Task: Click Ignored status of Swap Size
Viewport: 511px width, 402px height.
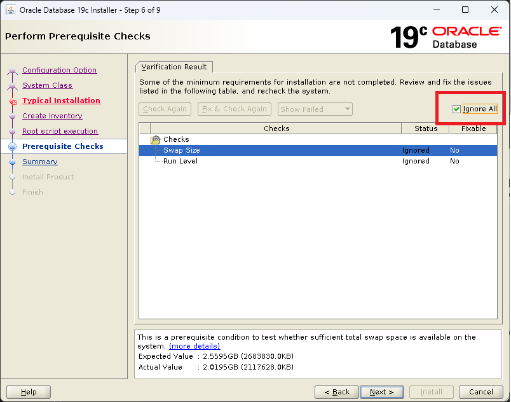Action: tap(416, 150)
